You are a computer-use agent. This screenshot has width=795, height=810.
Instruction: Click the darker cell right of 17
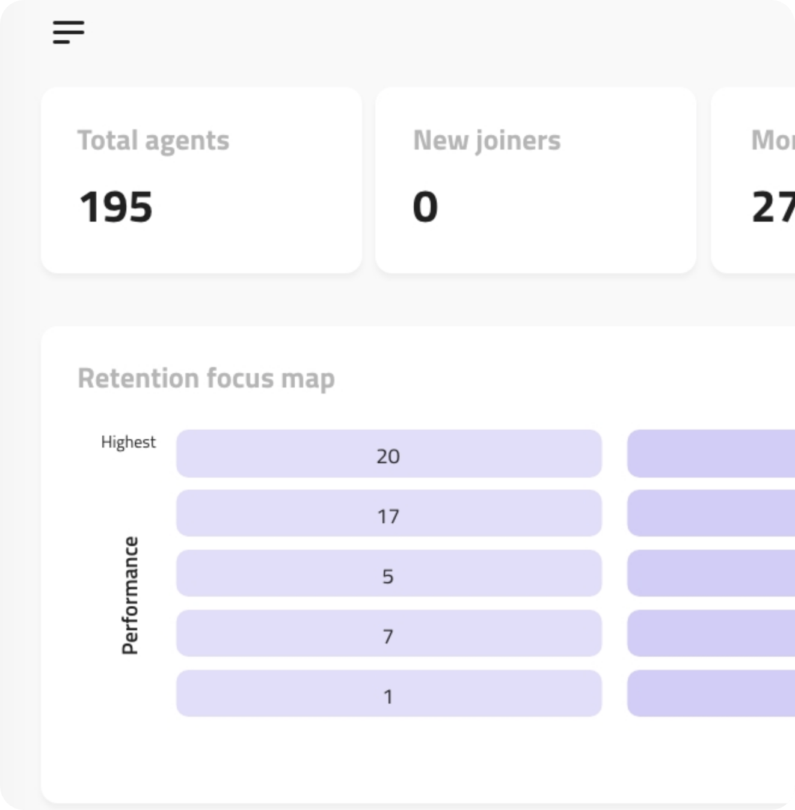[x=711, y=514]
